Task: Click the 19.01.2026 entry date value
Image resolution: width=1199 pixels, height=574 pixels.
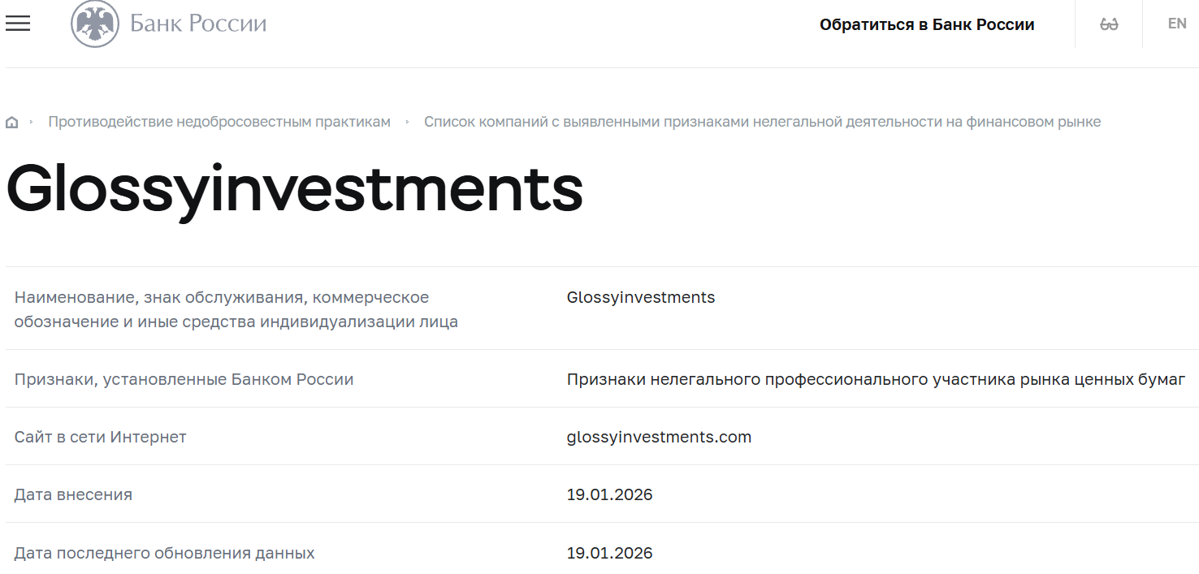Action: point(610,494)
